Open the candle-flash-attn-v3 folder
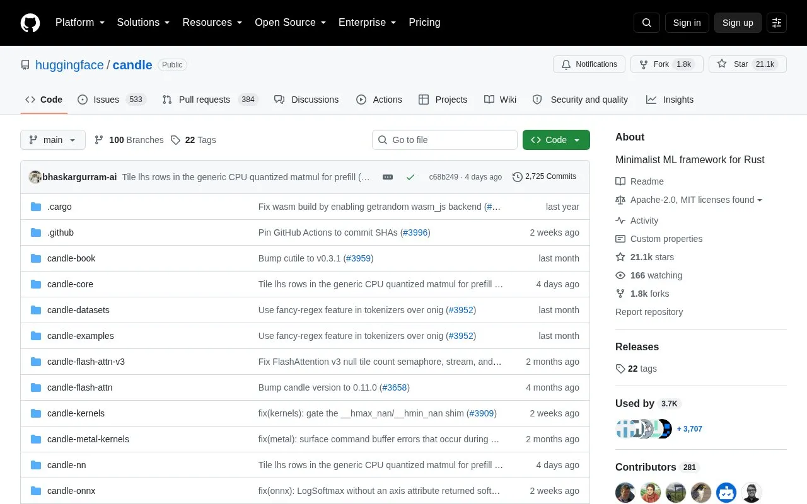Image resolution: width=807 pixels, height=504 pixels. pyautogui.click(x=86, y=362)
